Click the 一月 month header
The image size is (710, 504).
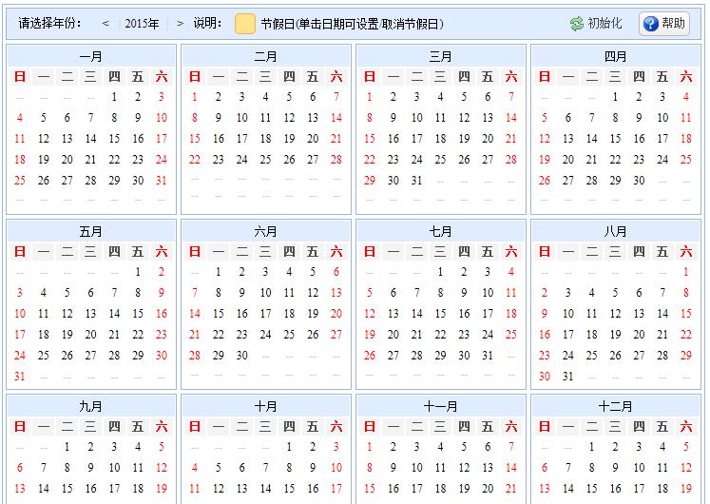coord(91,57)
